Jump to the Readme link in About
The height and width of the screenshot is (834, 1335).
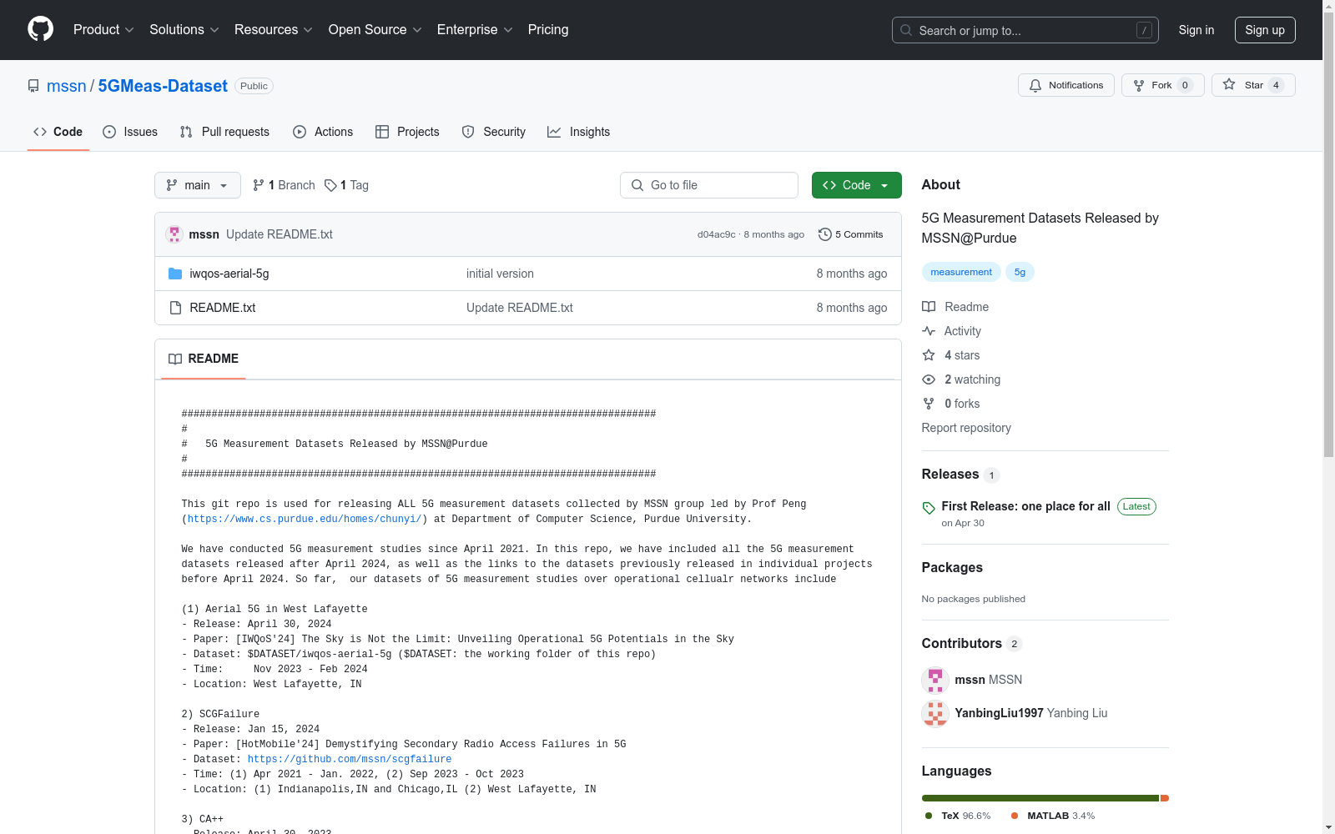pos(955,307)
